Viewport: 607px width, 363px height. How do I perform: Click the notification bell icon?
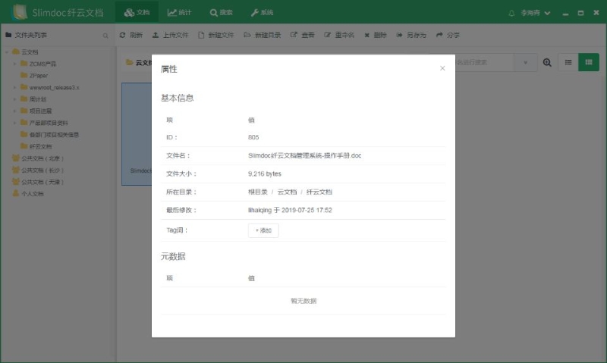(x=511, y=13)
